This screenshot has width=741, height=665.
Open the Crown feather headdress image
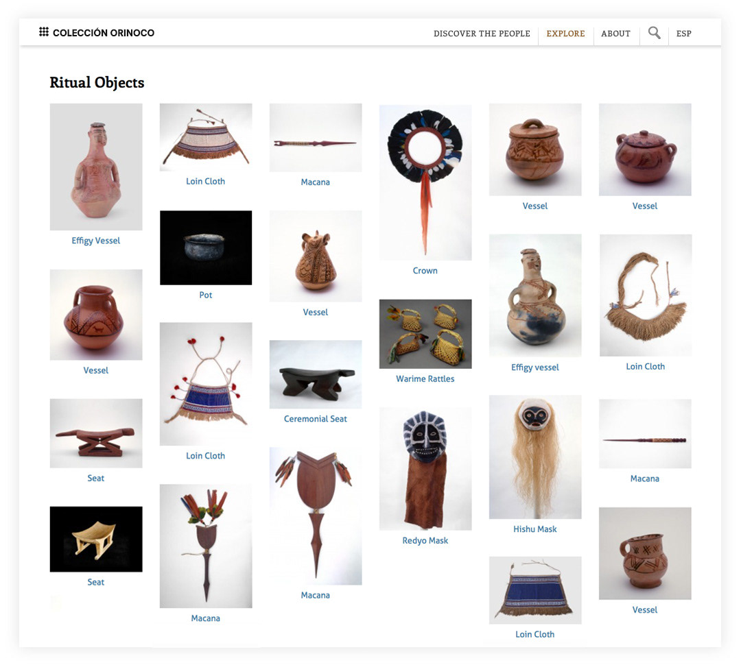coord(425,182)
